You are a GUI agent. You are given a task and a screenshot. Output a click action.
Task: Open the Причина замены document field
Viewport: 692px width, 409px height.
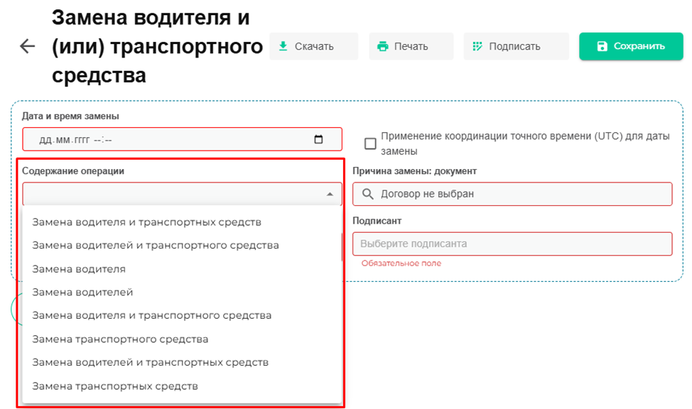pos(519,194)
